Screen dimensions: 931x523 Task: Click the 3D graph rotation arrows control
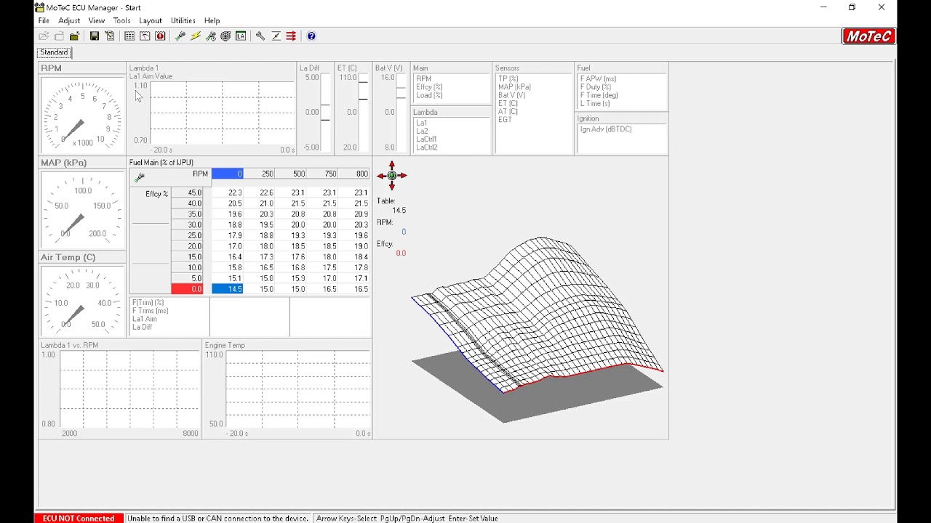coord(392,175)
